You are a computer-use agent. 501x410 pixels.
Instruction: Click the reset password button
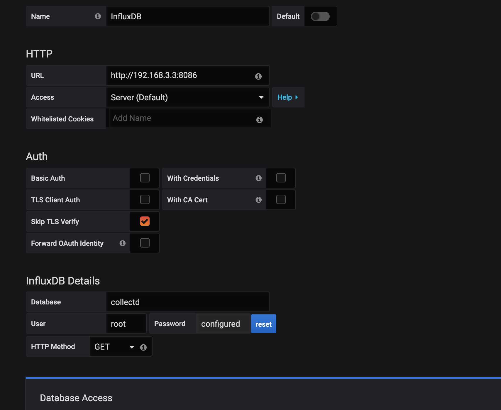coord(264,324)
